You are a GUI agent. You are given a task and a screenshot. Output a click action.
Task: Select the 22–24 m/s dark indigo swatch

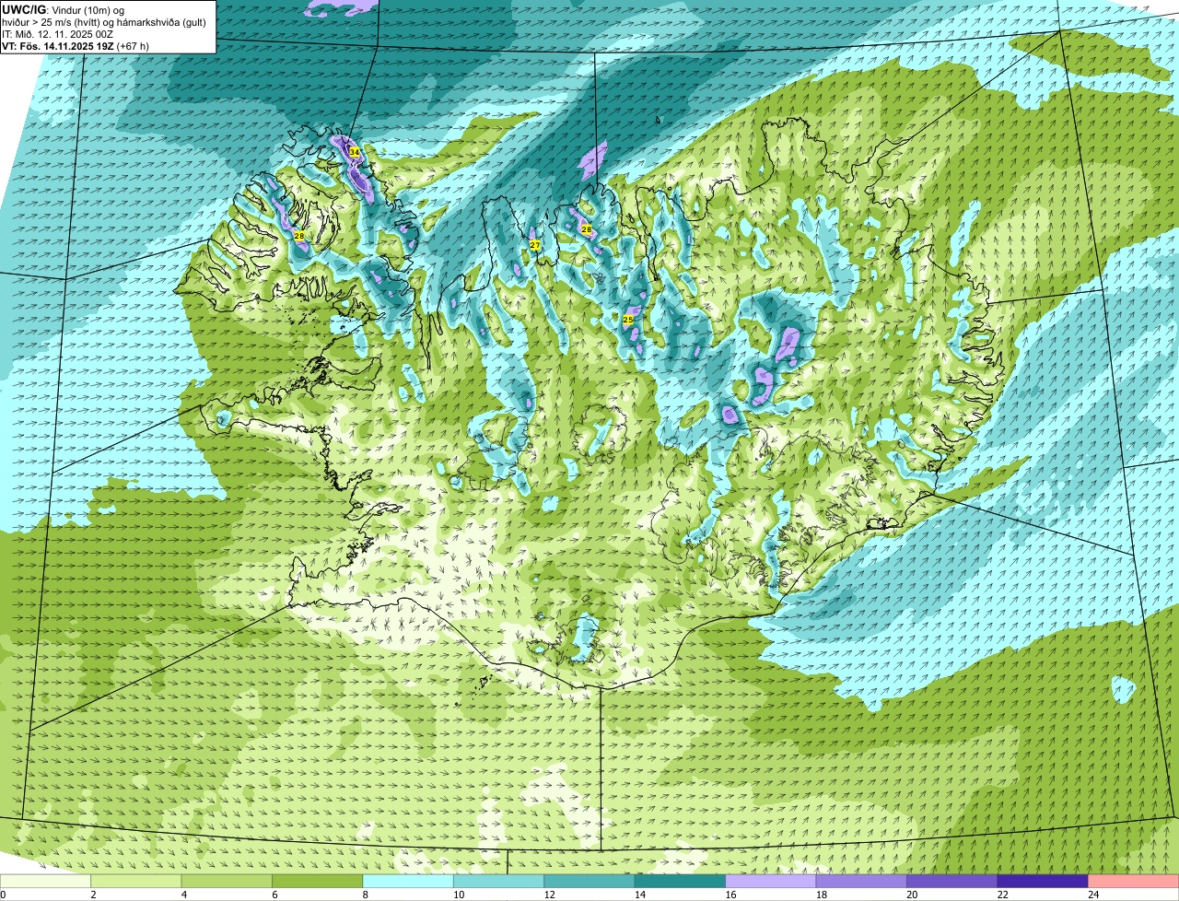pyautogui.click(x=1043, y=882)
